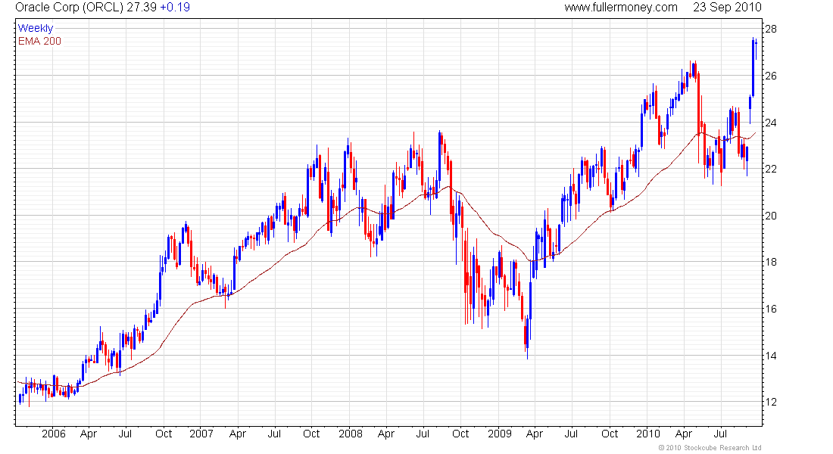
Task: Click the latest tall blue candle near 27
Action: (753, 67)
